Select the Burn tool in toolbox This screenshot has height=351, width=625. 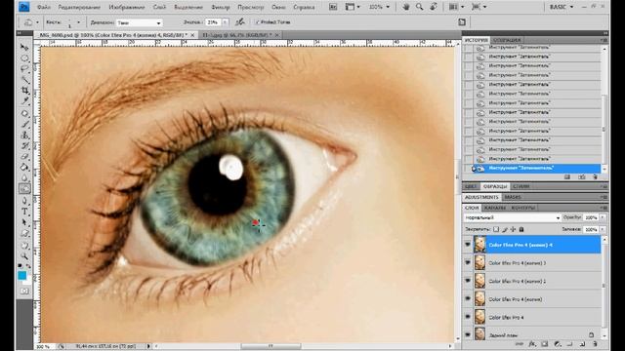tap(24, 188)
